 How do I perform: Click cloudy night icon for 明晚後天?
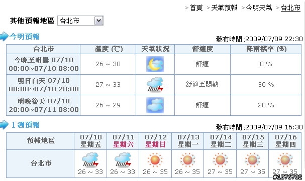tap(155, 105)
